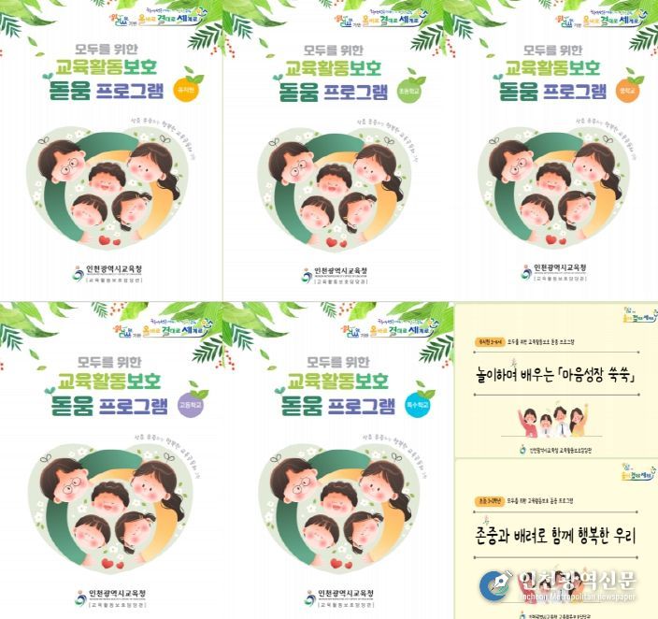The width and height of the screenshot is (658, 619).
Task: Click 인천광역시교육청 logo on the kindergarten cover
Action: pyautogui.click(x=107, y=273)
